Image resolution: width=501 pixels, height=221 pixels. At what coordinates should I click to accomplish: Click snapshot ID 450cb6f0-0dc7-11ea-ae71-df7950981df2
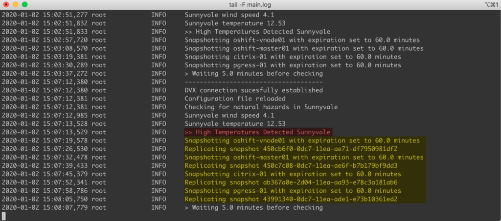(330, 149)
